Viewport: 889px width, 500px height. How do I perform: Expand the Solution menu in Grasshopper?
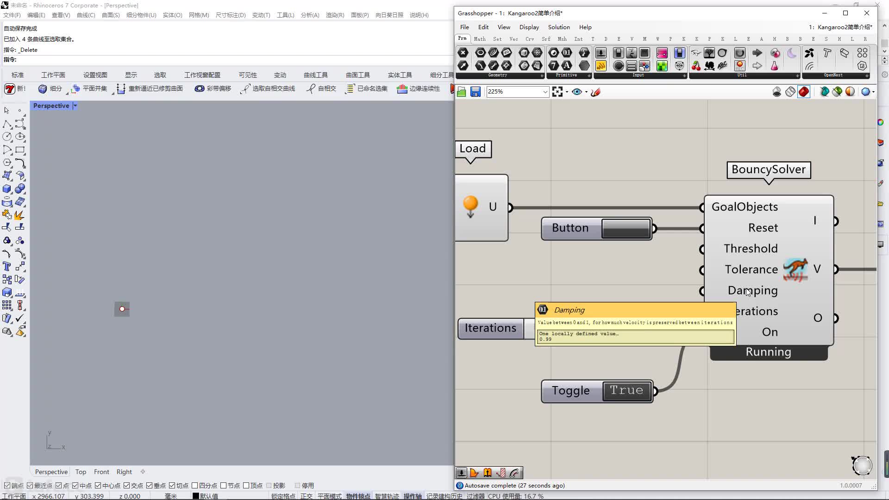pos(557,27)
